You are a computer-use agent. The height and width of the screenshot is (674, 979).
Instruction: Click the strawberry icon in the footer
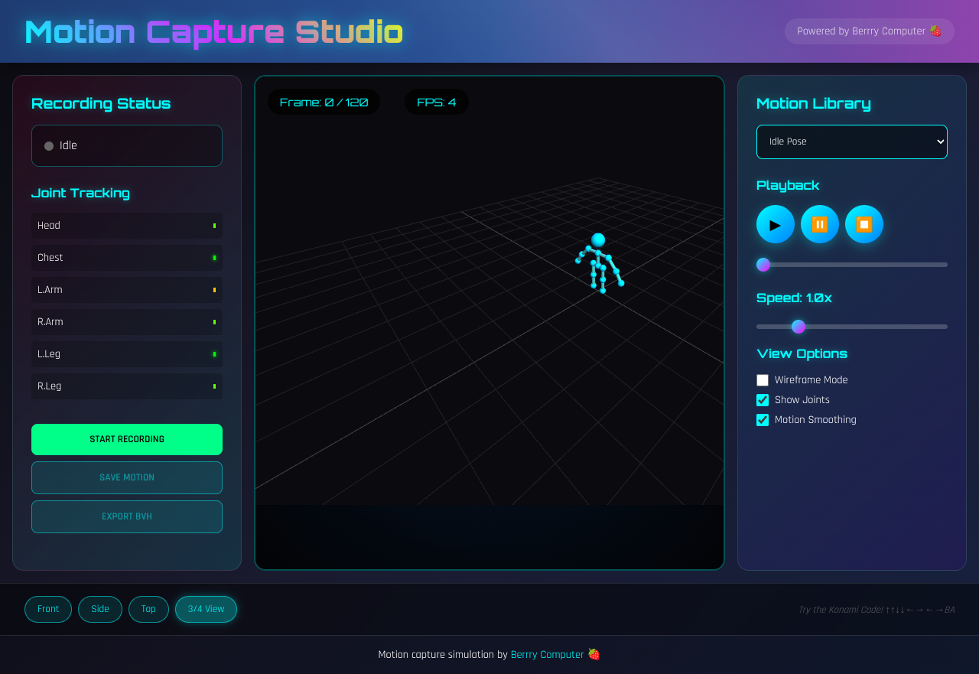(594, 654)
